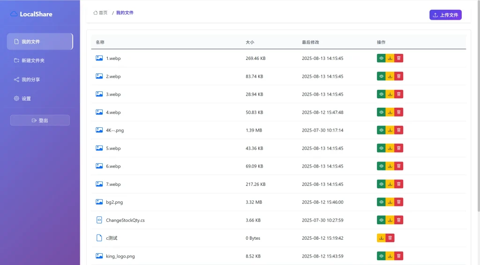
Task: Click the 4K--.png file name
Action: (115, 130)
